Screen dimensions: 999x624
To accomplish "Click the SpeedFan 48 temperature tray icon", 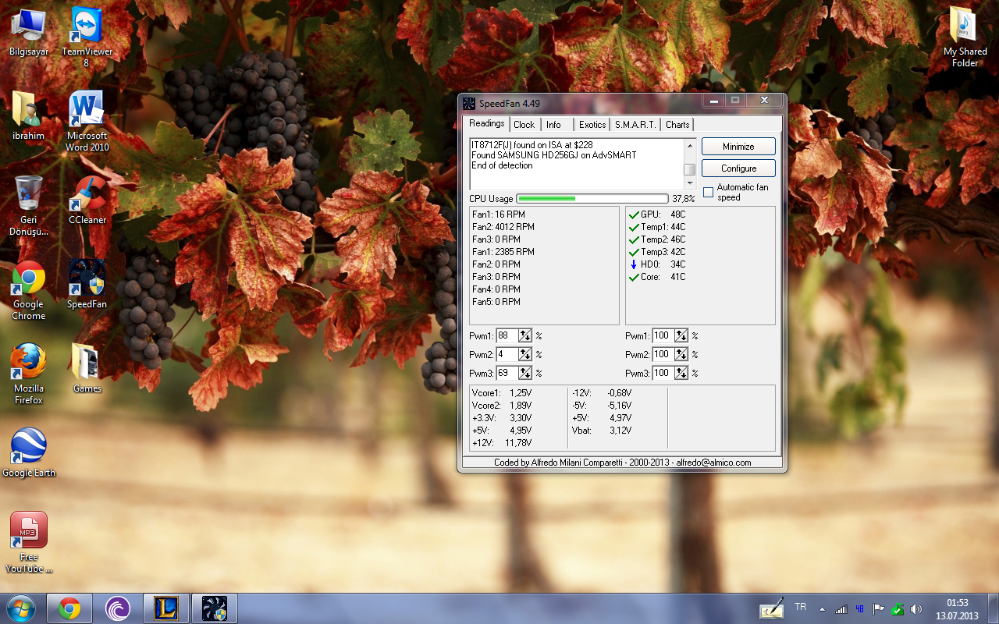I will coord(859,608).
